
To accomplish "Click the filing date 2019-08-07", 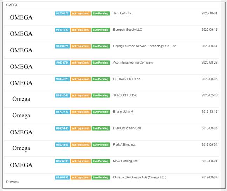I will coord(209,177).
